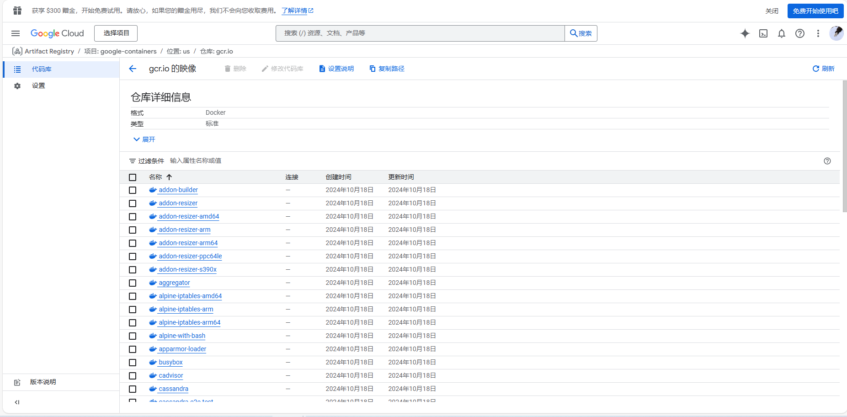Viewport: 847px width, 417px height.
Task: Click the 位置: us breadcrumb
Action: (178, 51)
